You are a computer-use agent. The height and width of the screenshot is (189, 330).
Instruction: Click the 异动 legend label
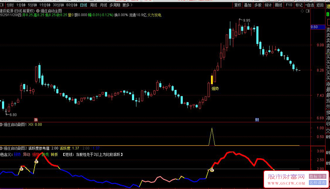[26, 154]
